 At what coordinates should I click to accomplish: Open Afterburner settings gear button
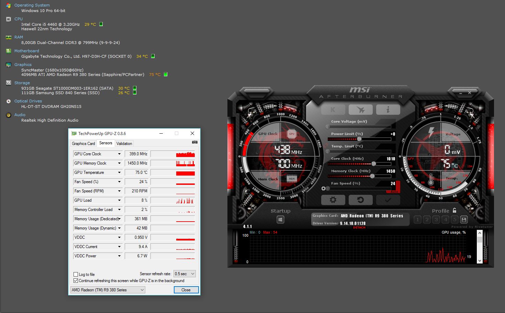333,200
